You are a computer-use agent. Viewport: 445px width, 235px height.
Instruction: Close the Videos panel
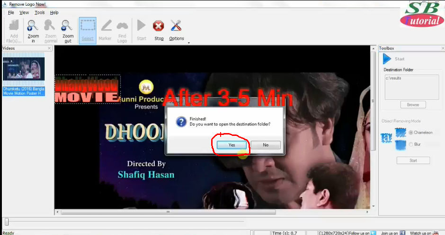(x=49, y=48)
